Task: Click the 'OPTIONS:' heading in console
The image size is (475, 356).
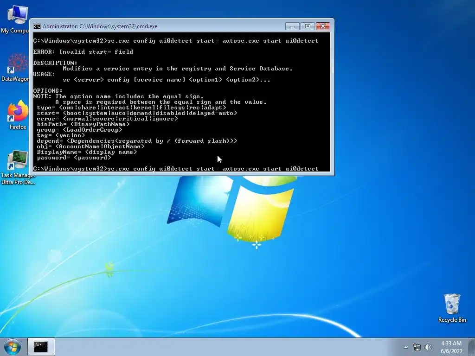Action: tap(48, 90)
